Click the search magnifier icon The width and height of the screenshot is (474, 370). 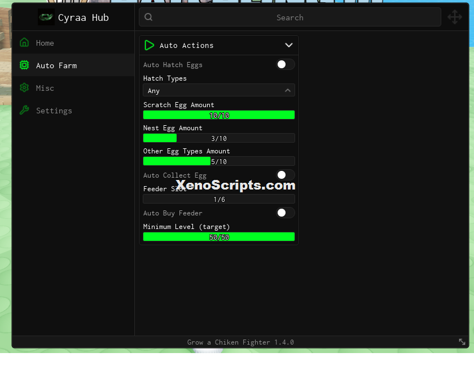148,17
